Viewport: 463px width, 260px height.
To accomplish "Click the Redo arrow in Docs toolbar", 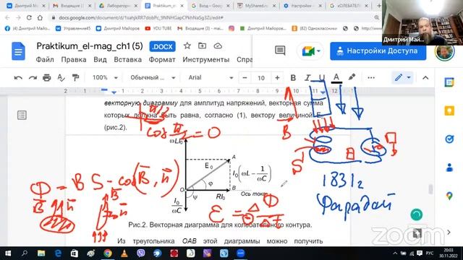I will [x=33, y=78].
